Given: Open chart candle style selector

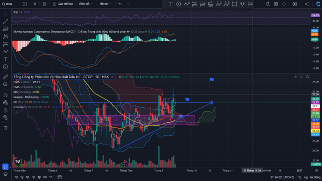Looking at the screenshot, I should coord(44,4).
